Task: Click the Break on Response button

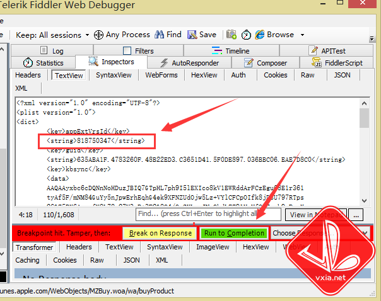Action: pyautogui.click(x=160, y=233)
